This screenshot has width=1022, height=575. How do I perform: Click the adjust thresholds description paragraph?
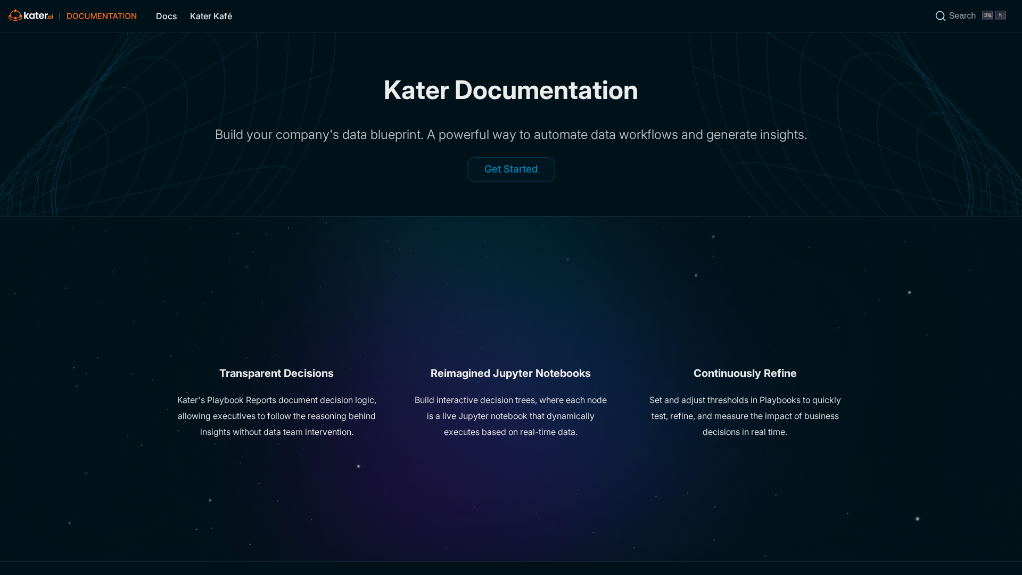pos(745,416)
